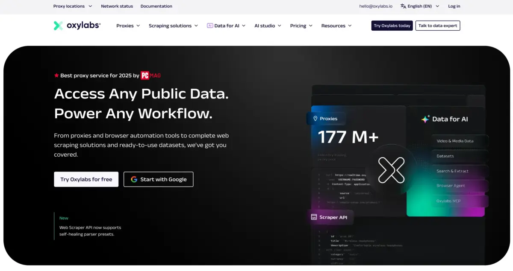Viewport: 513px width, 271px height.
Task: Expand the Proxies menu
Action: pos(128,26)
